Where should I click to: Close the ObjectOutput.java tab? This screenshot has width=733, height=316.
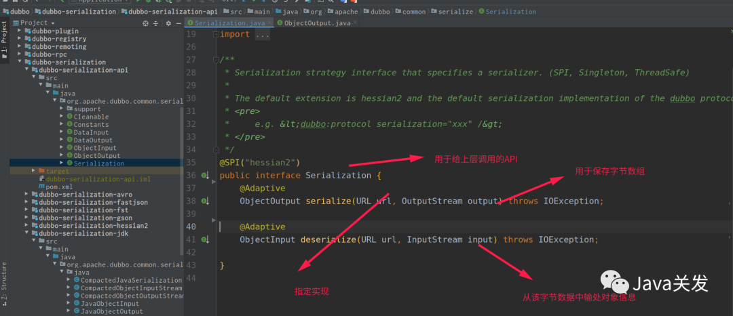click(x=355, y=22)
